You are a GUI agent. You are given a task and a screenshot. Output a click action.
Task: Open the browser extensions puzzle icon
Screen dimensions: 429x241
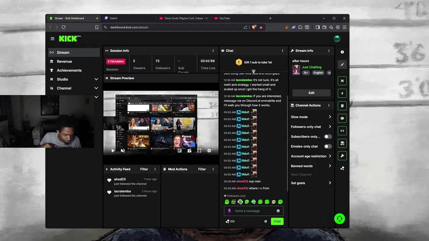(300, 27)
